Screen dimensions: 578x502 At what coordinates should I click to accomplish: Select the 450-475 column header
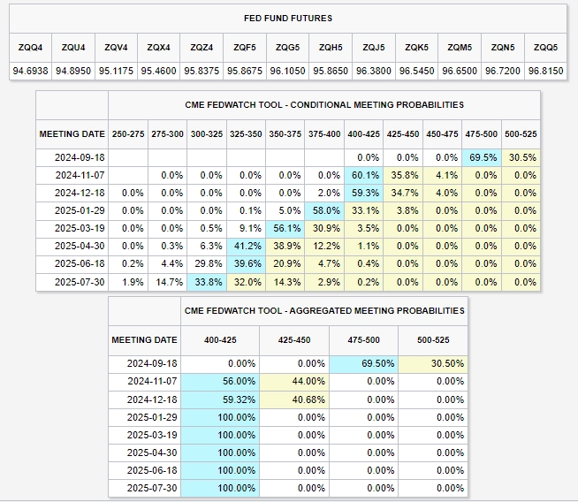(x=443, y=134)
